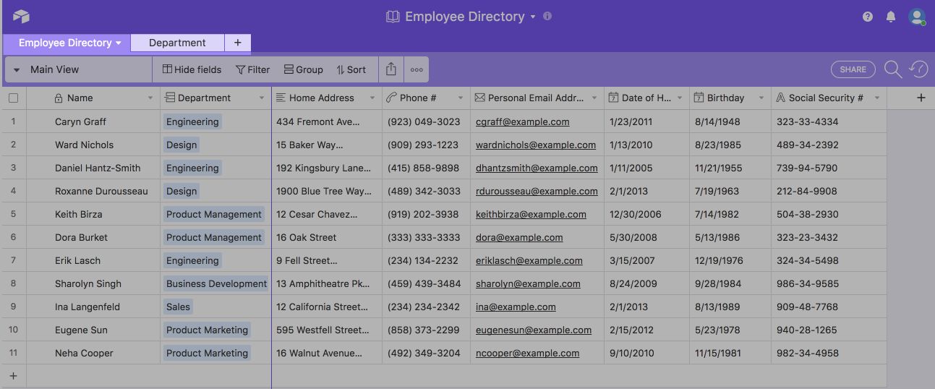Toggle the select-all rows checkbox

click(13, 98)
